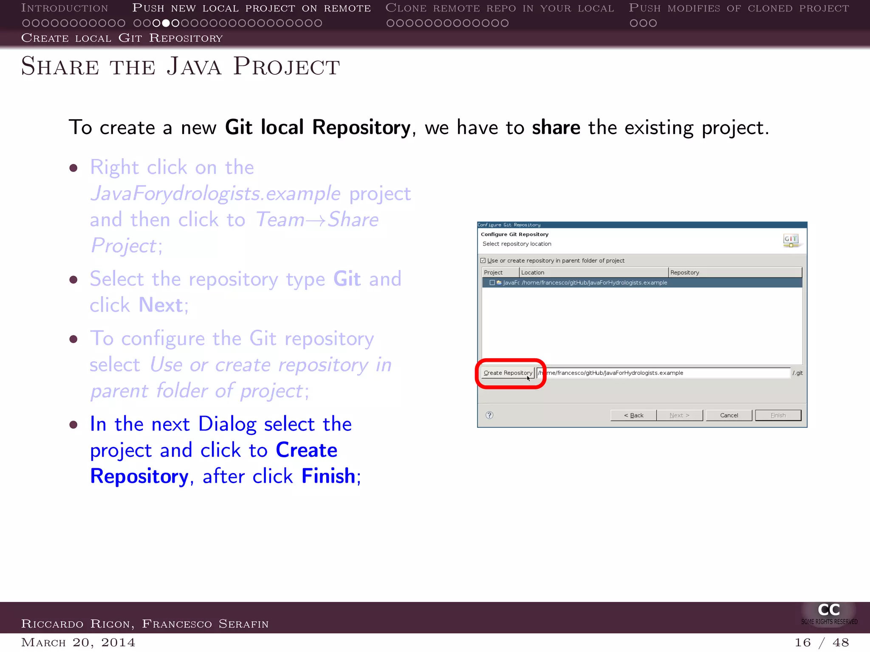Click the Repository column header

click(735, 273)
